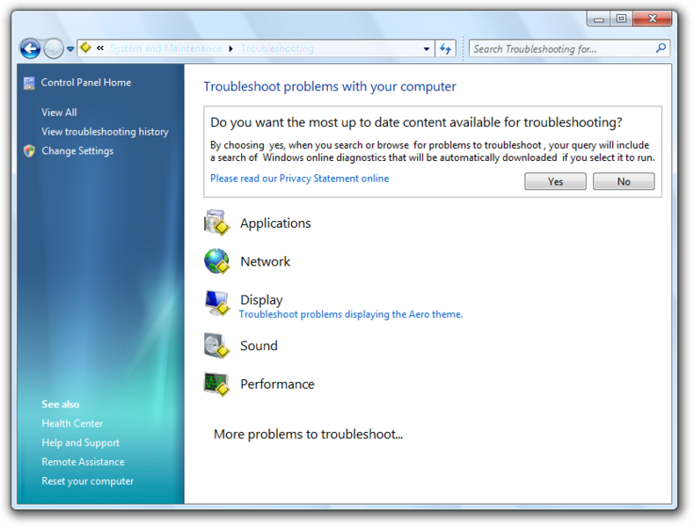Select System and Maintenance breadcrumb
The image size is (694, 527).
tap(166, 48)
